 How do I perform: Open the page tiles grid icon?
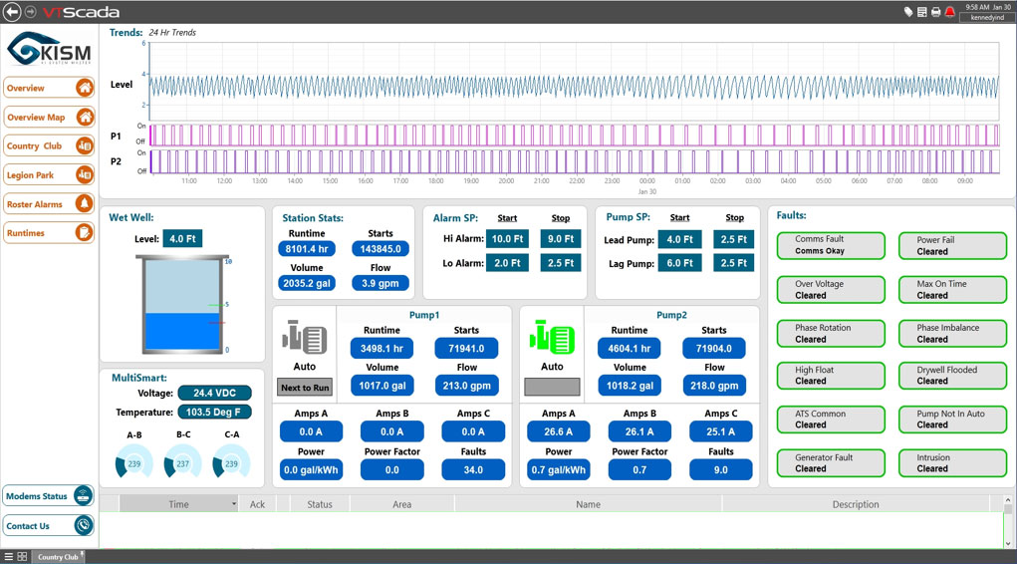point(22,557)
